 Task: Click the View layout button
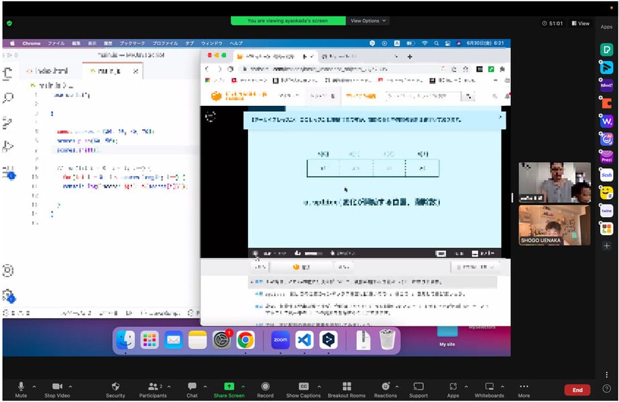tap(580, 23)
